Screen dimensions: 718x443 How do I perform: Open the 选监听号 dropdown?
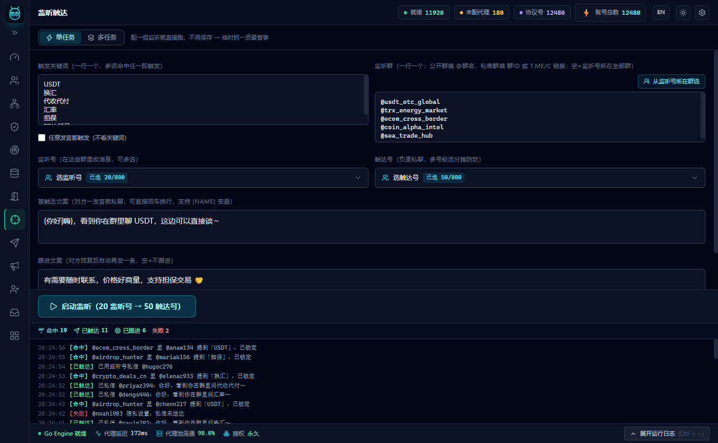[x=203, y=178]
